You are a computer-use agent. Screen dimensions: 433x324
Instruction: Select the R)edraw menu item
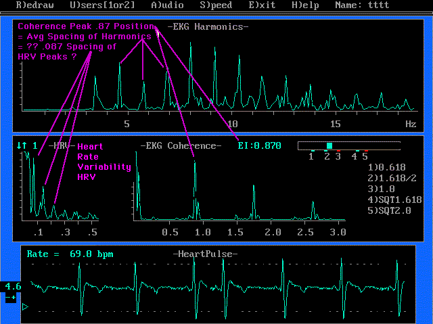pos(35,5)
